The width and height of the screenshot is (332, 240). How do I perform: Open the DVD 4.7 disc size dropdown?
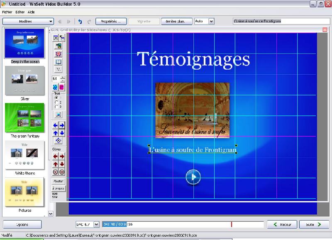(x=96, y=224)
